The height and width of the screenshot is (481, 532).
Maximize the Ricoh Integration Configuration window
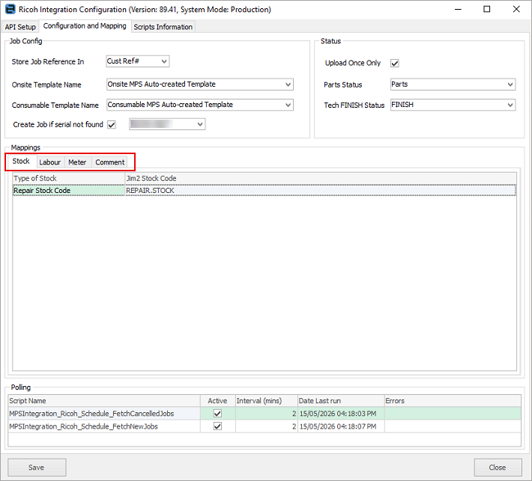coord(487,9)
